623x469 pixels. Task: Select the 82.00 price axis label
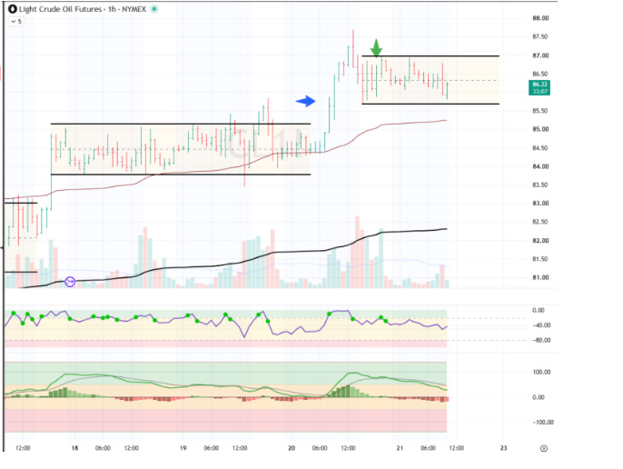coord(540,241)
